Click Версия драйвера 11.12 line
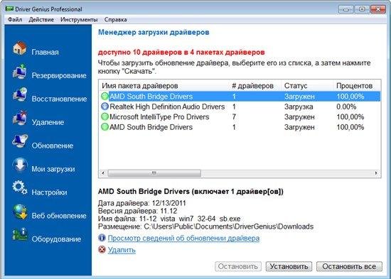 click(x=138, y=211)
